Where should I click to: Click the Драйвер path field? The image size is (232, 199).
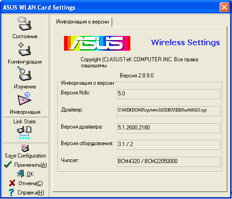pos(168,111)
